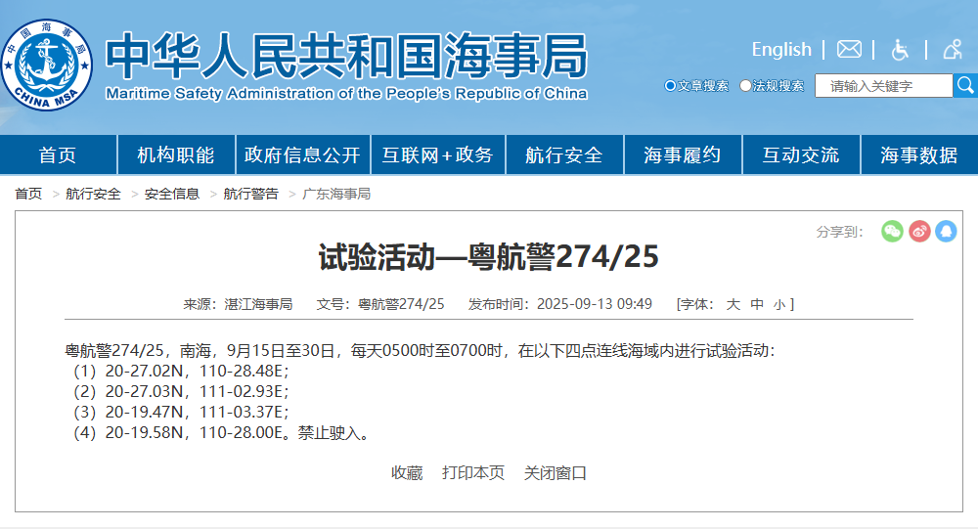
Task: Click the wheelchair accessibility icon
Action: (x=901, y=49)
